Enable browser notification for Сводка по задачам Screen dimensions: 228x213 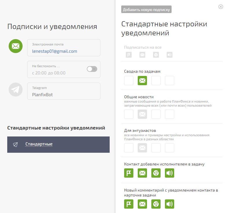point(156,81)
